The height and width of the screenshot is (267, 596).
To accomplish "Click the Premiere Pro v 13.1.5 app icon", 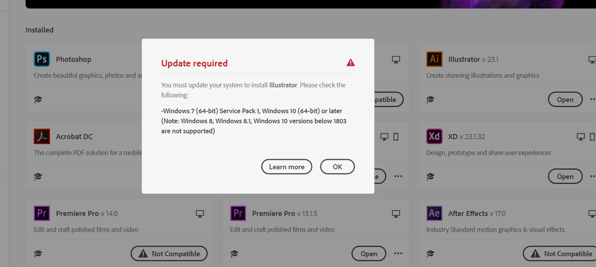I will (x=238, y=213).
